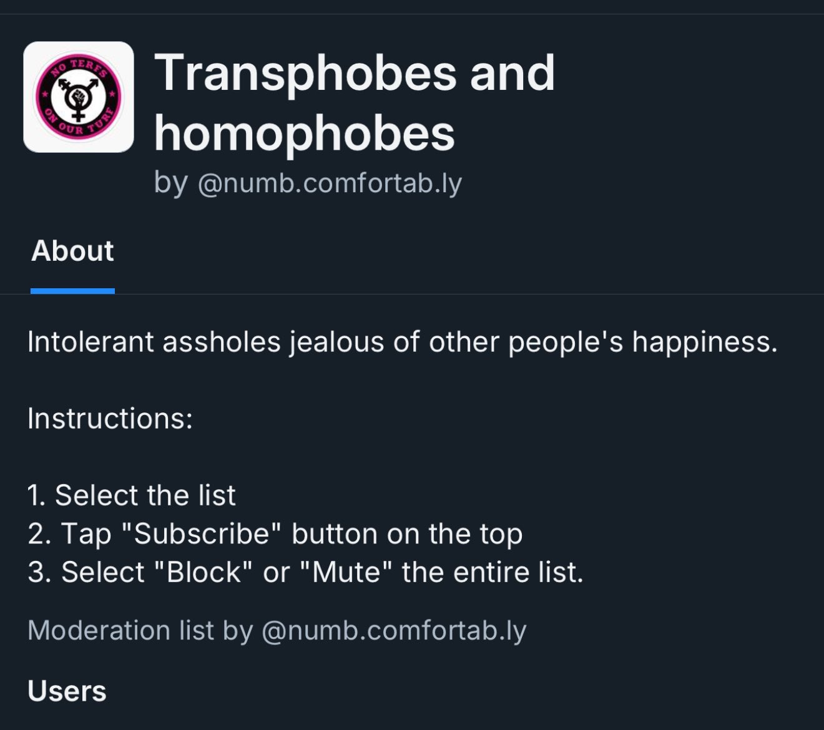824x730 pixels.
Task: Switch to the About tab
Action: click(x=72, y=251)
